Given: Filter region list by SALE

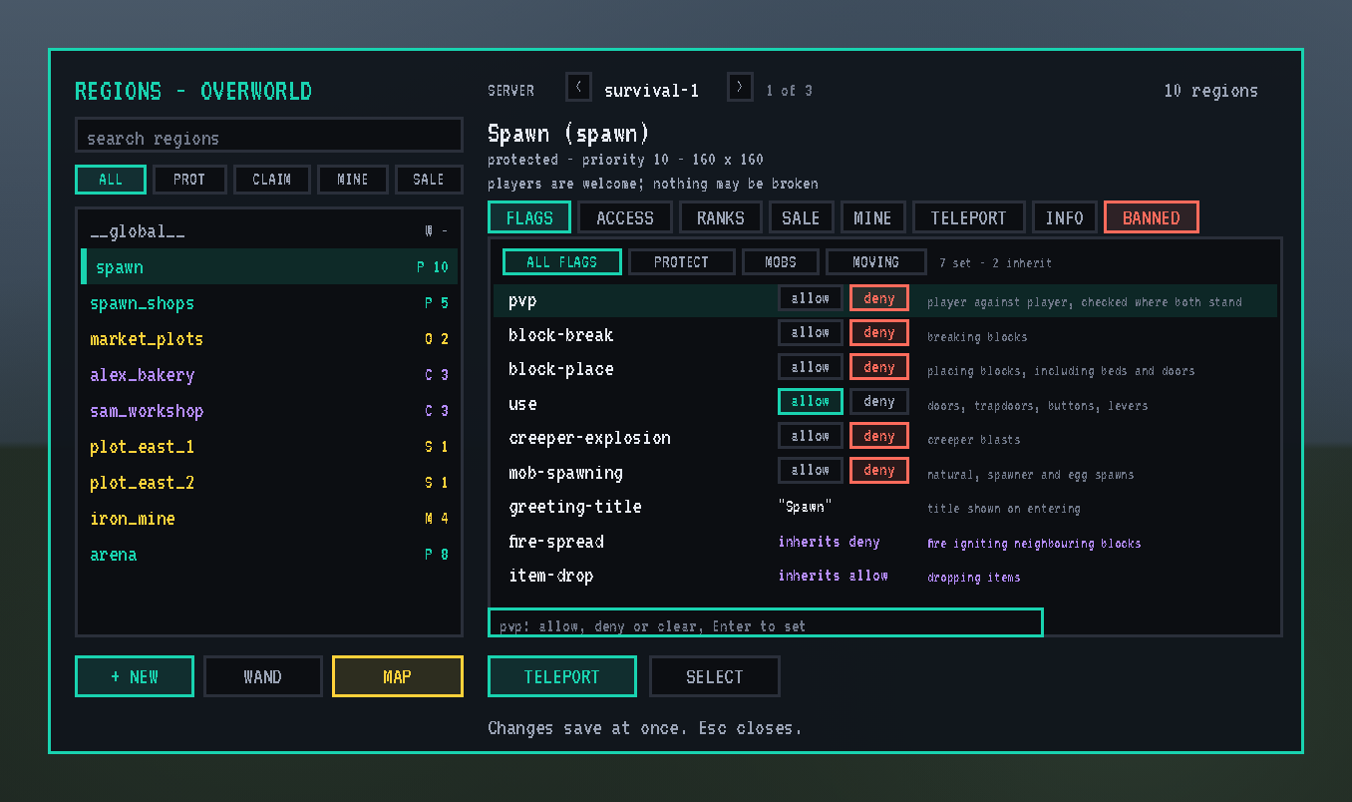Looking at the screenshot, I should tap(429, 180).
